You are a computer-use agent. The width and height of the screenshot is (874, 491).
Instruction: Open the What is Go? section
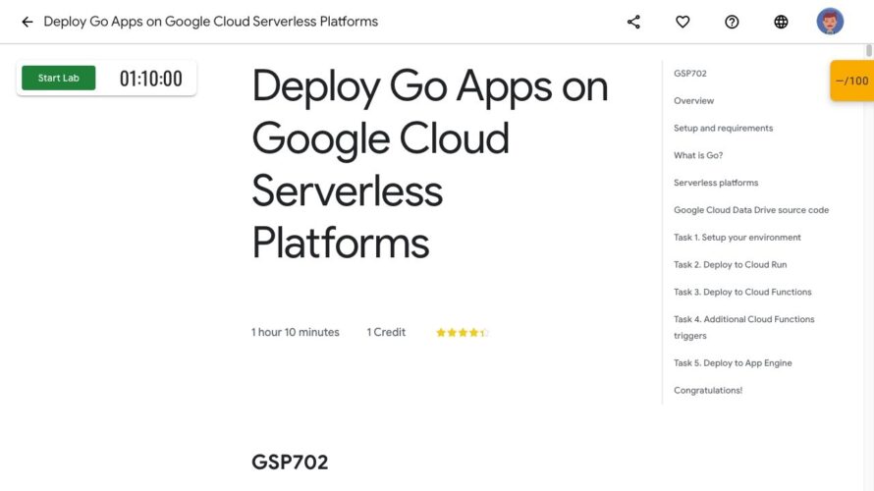pyautogui.click(x=698, y=155)
